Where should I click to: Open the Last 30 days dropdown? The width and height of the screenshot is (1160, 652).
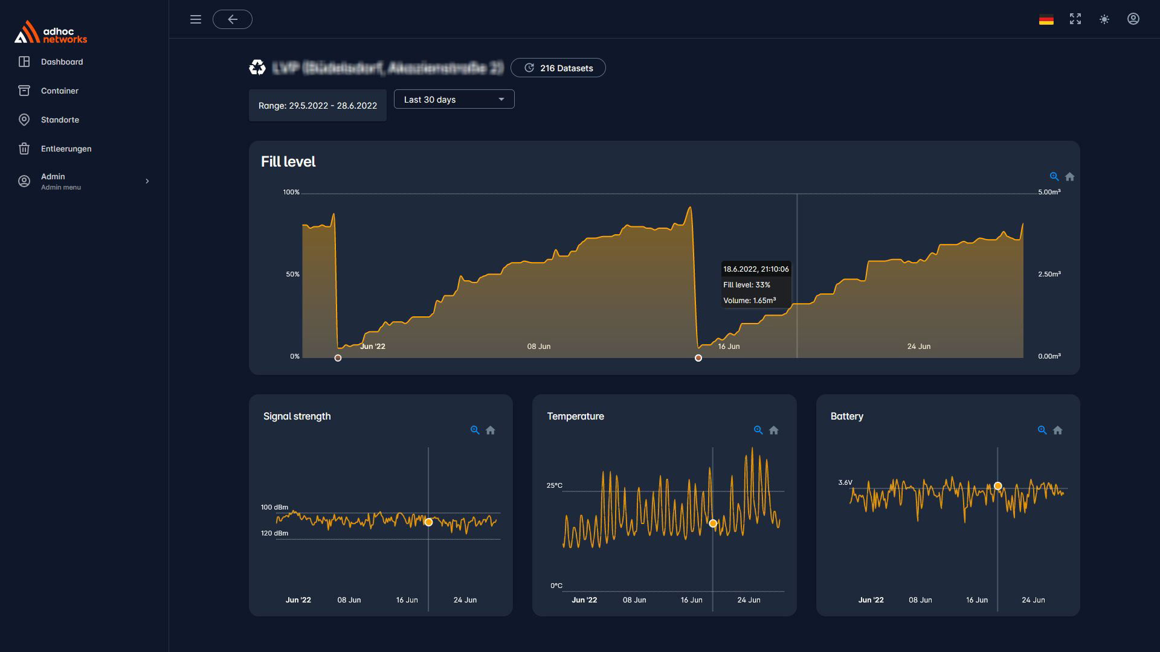coord(454,100)
